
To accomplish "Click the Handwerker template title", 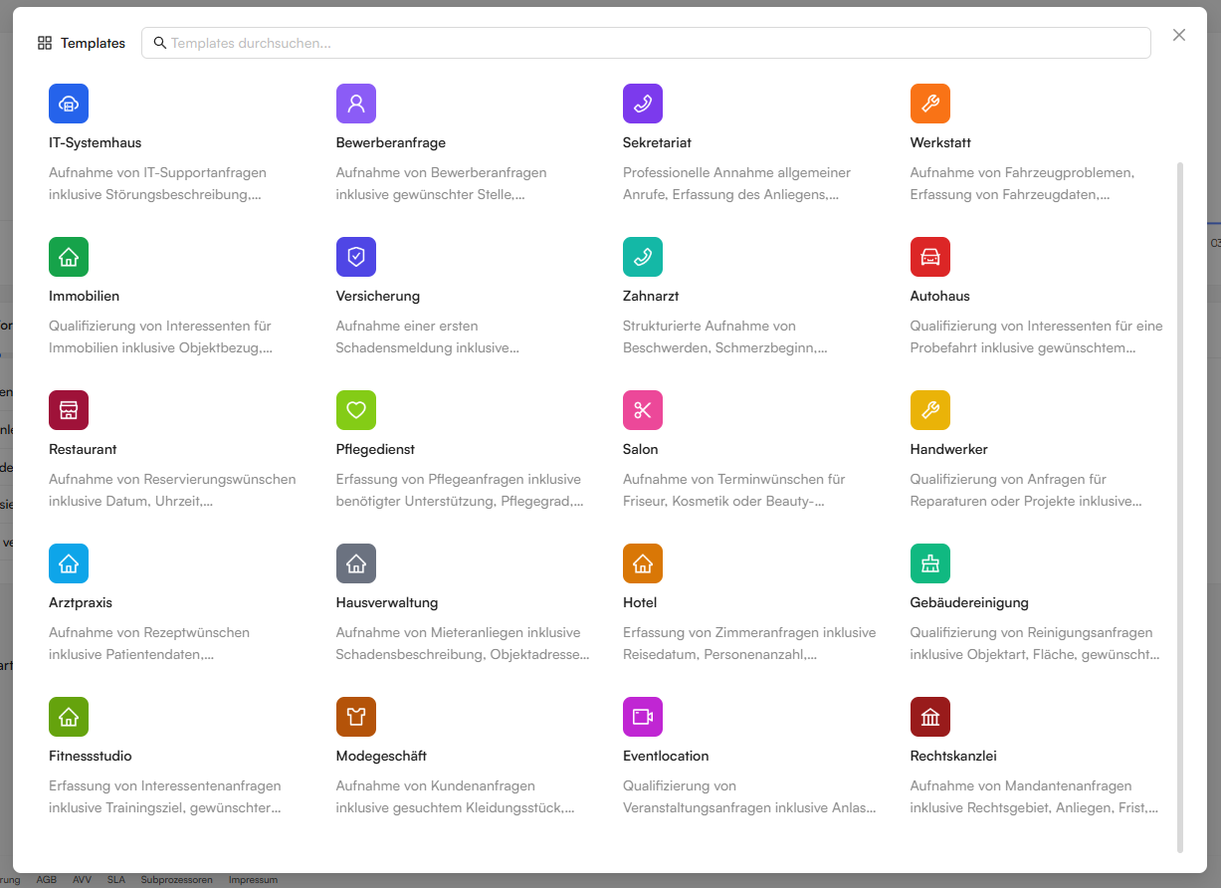I will point(949,449).
